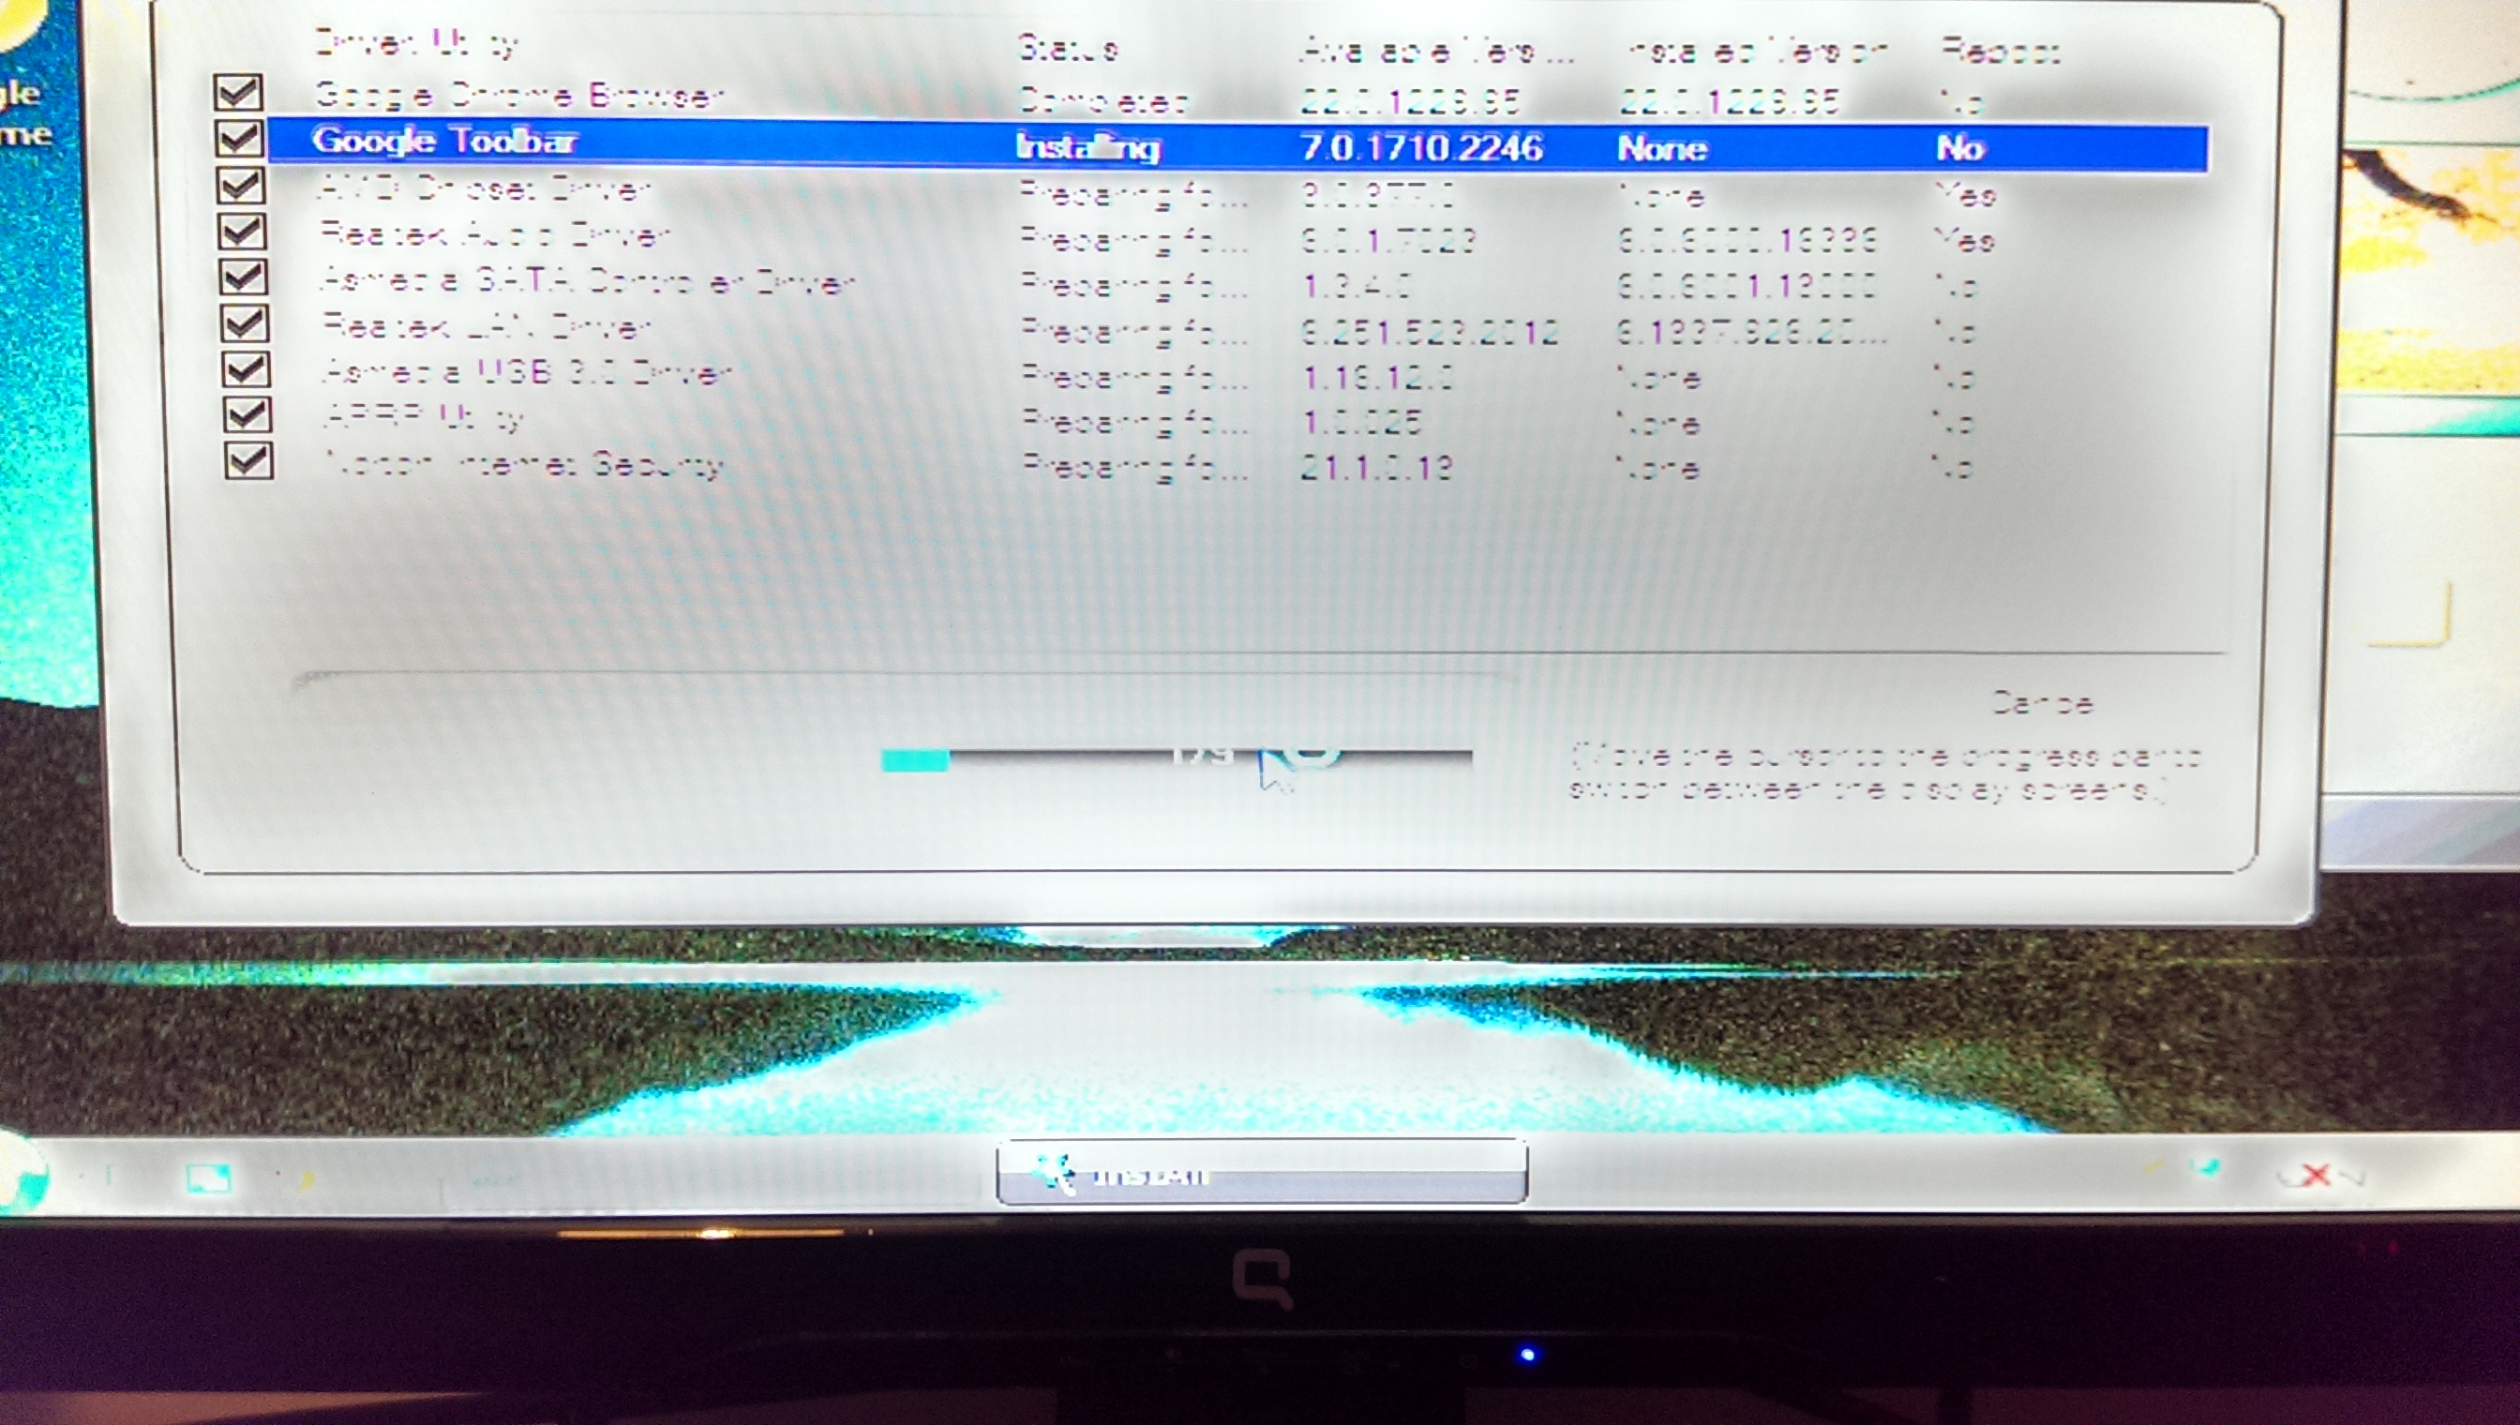The width and height of the screenshot is (2520, 1425).
Task: Click available version 1.19.12.0 for USB 3.0
Action: [x=1379, y=378]
